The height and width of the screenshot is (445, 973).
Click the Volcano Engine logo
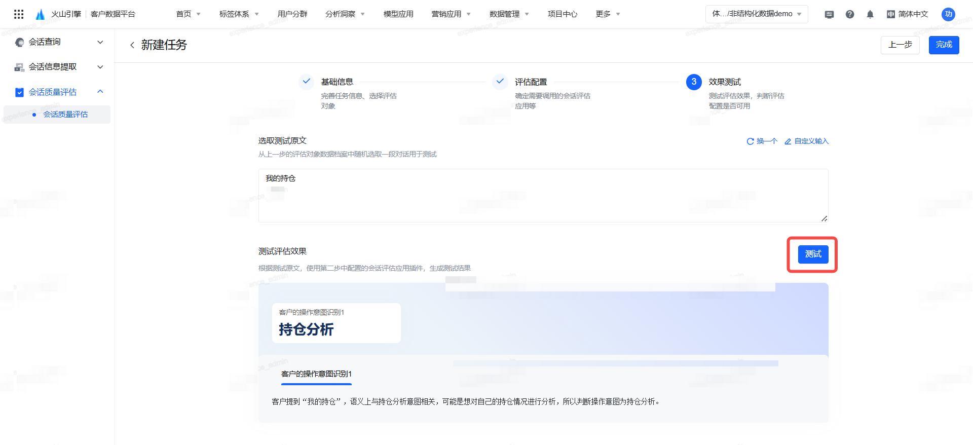[x=41, y=14]
